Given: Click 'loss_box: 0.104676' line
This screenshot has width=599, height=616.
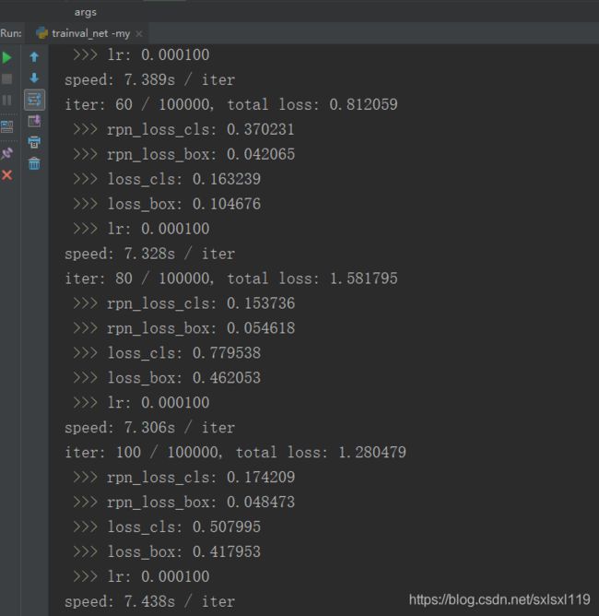Looking at the screenshot, I should [x=167, y=204].
